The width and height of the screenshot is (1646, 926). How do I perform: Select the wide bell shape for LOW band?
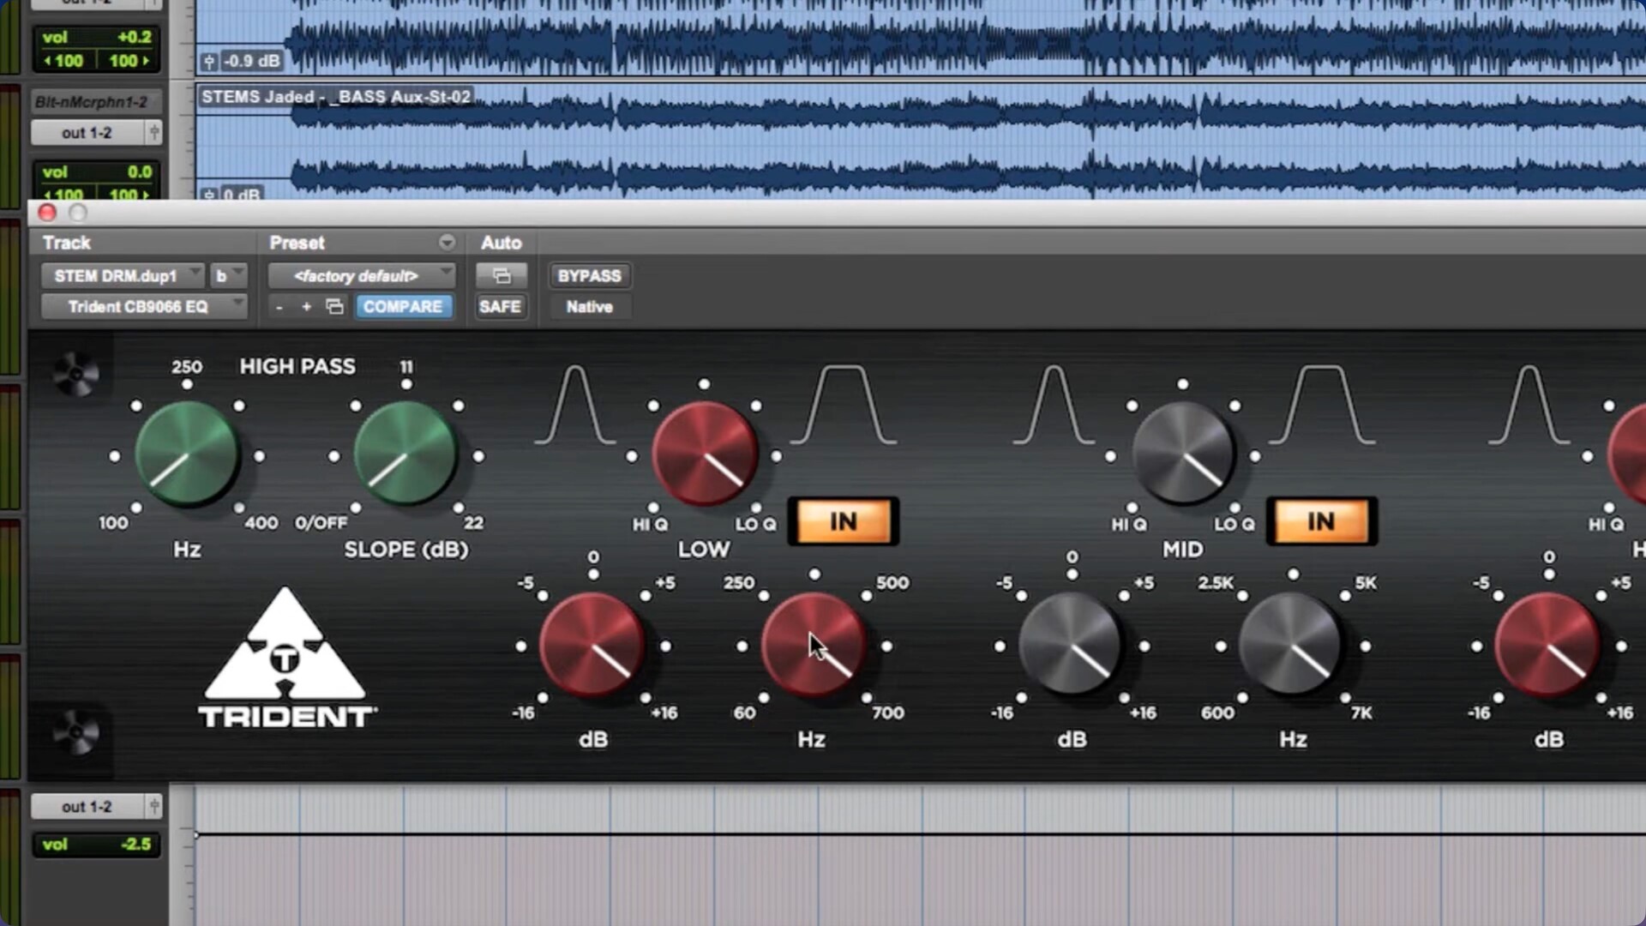[x=844, y=405]
